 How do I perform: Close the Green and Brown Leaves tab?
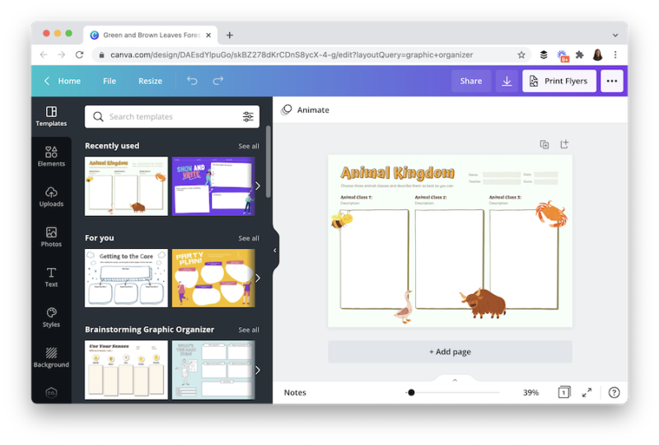click(208, 35)
